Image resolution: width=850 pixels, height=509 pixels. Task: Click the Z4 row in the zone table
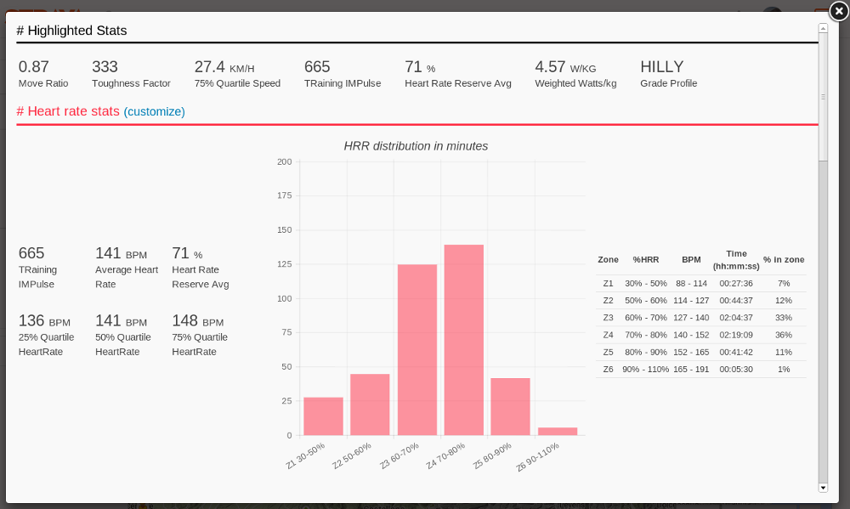700,335
